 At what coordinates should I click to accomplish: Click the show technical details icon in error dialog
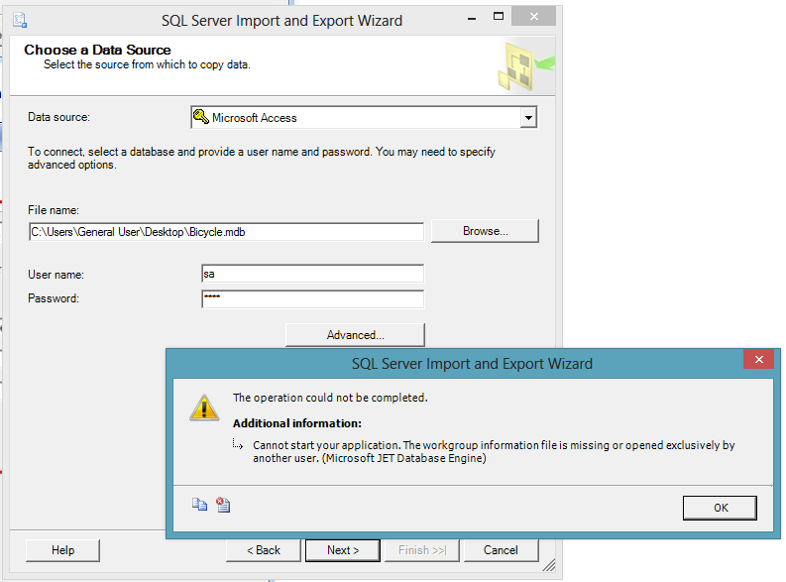tap(223, 505)
